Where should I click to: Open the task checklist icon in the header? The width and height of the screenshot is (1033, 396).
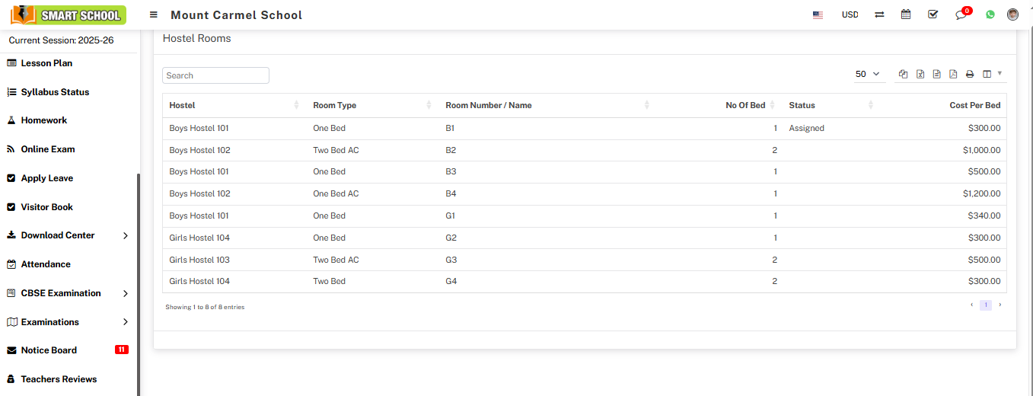tap(933, 14)
